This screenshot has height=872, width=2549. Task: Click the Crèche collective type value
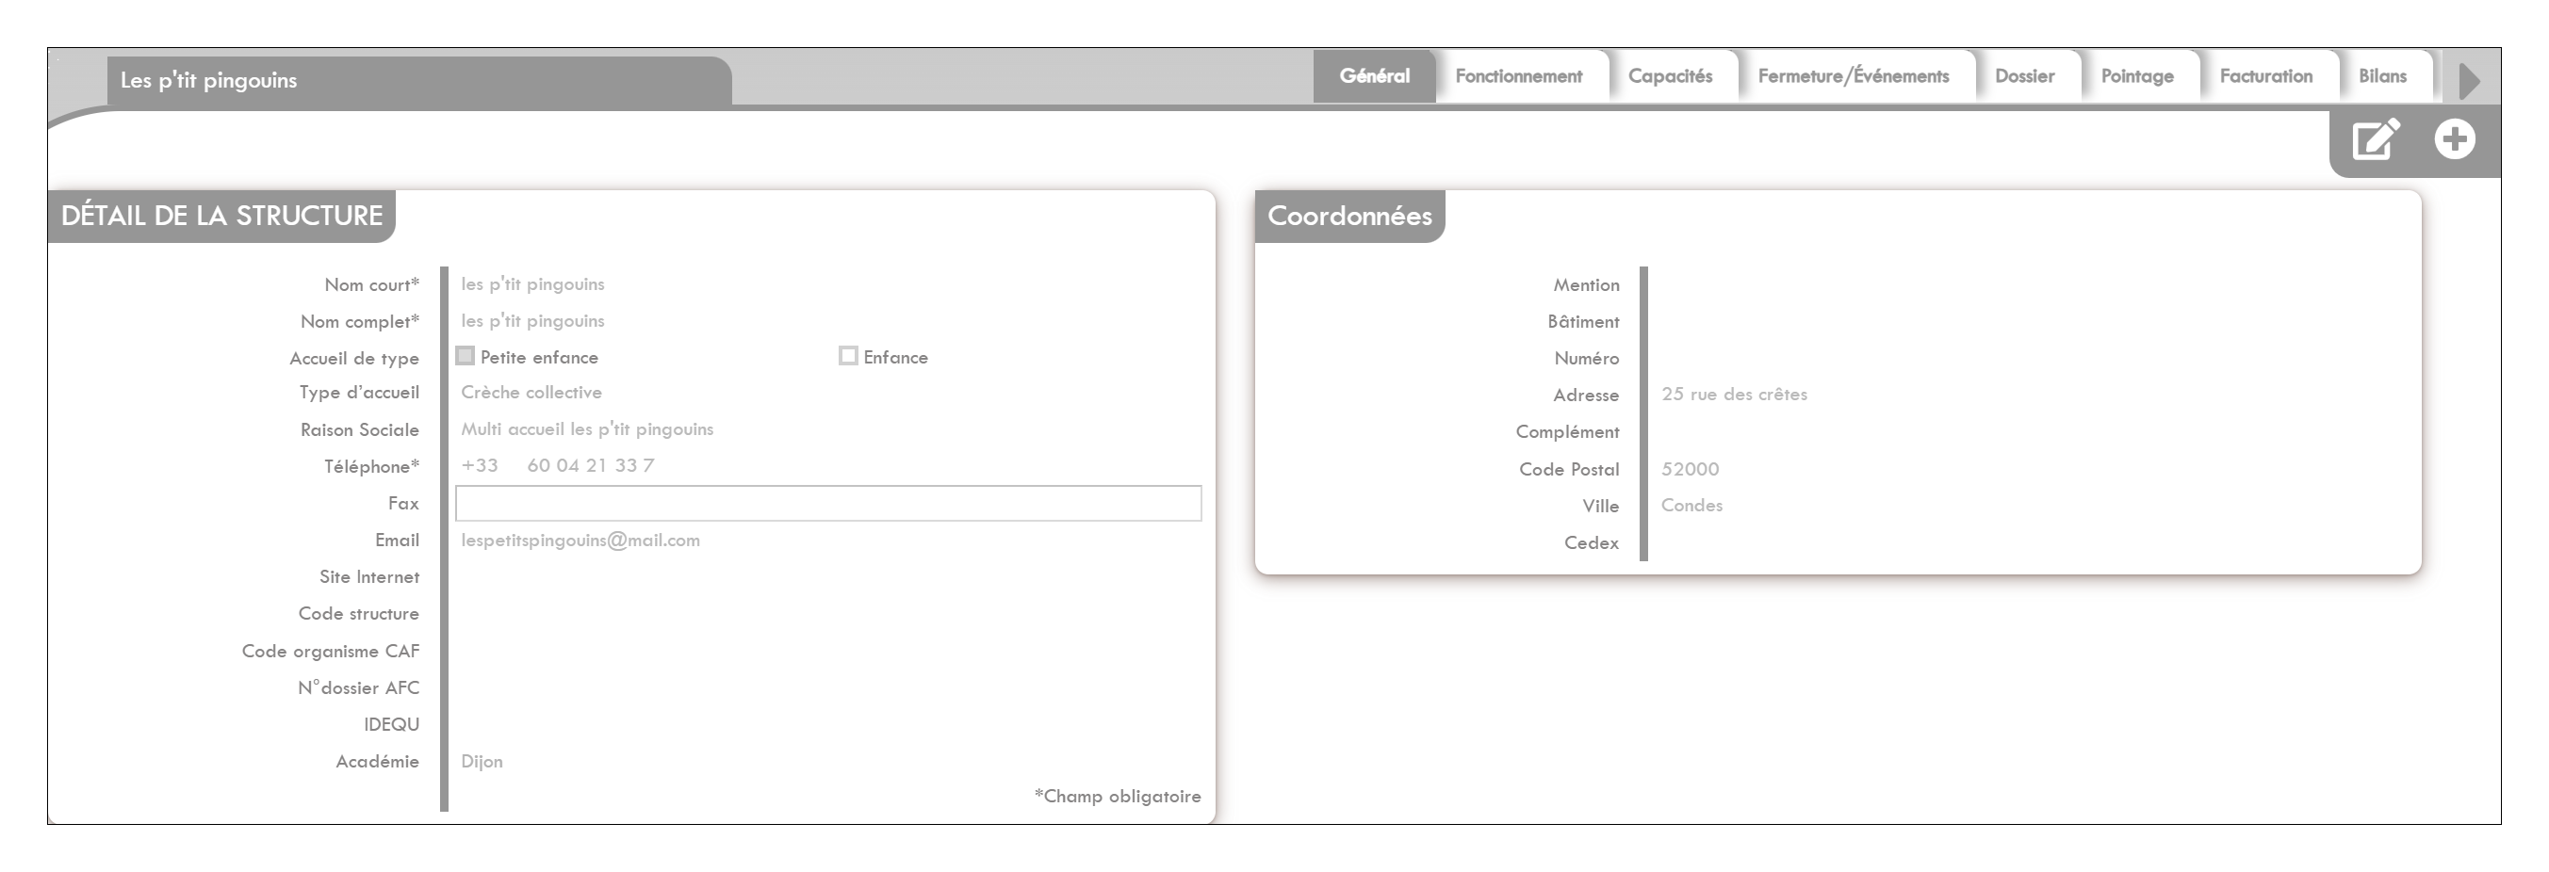tap(531, 393)
